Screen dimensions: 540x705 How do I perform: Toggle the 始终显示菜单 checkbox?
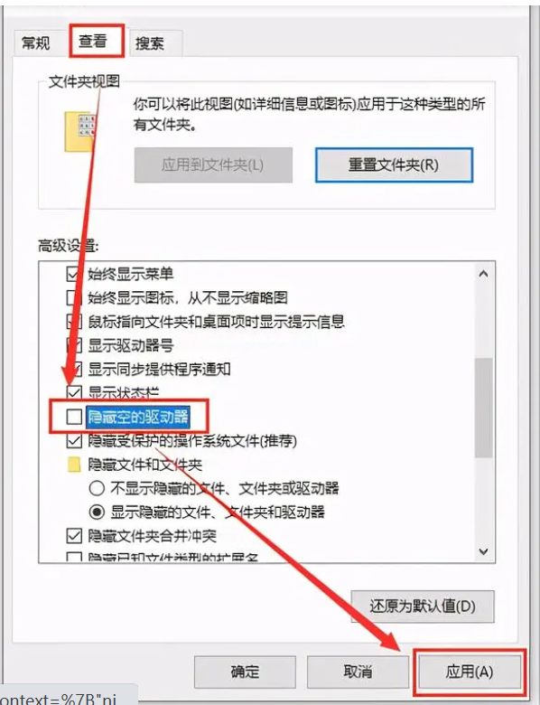74,274
